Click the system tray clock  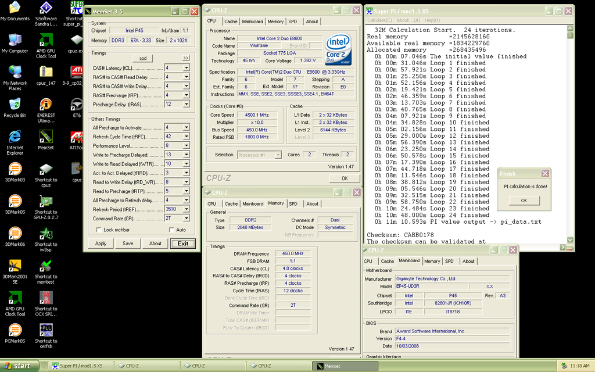click(x=580, y=366)
